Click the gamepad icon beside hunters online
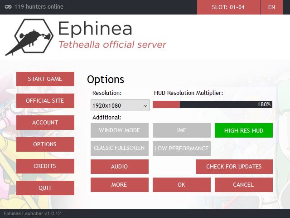Viewport: 290px width, 218px height. click(8, 7)
